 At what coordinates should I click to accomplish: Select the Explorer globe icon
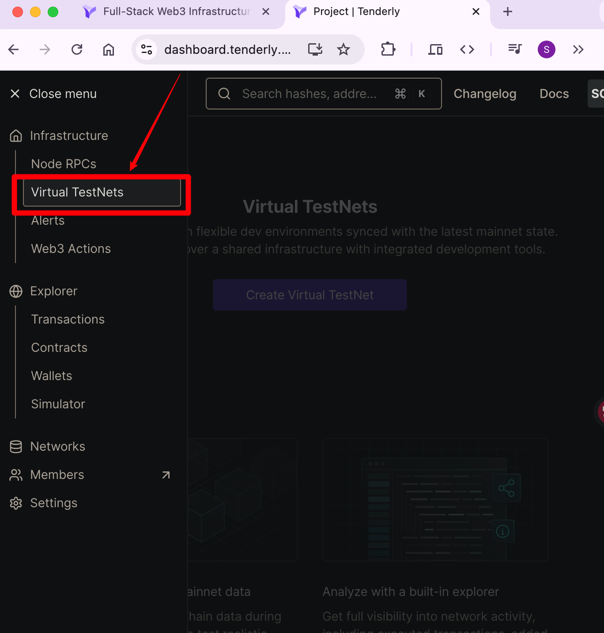(16, 291)
